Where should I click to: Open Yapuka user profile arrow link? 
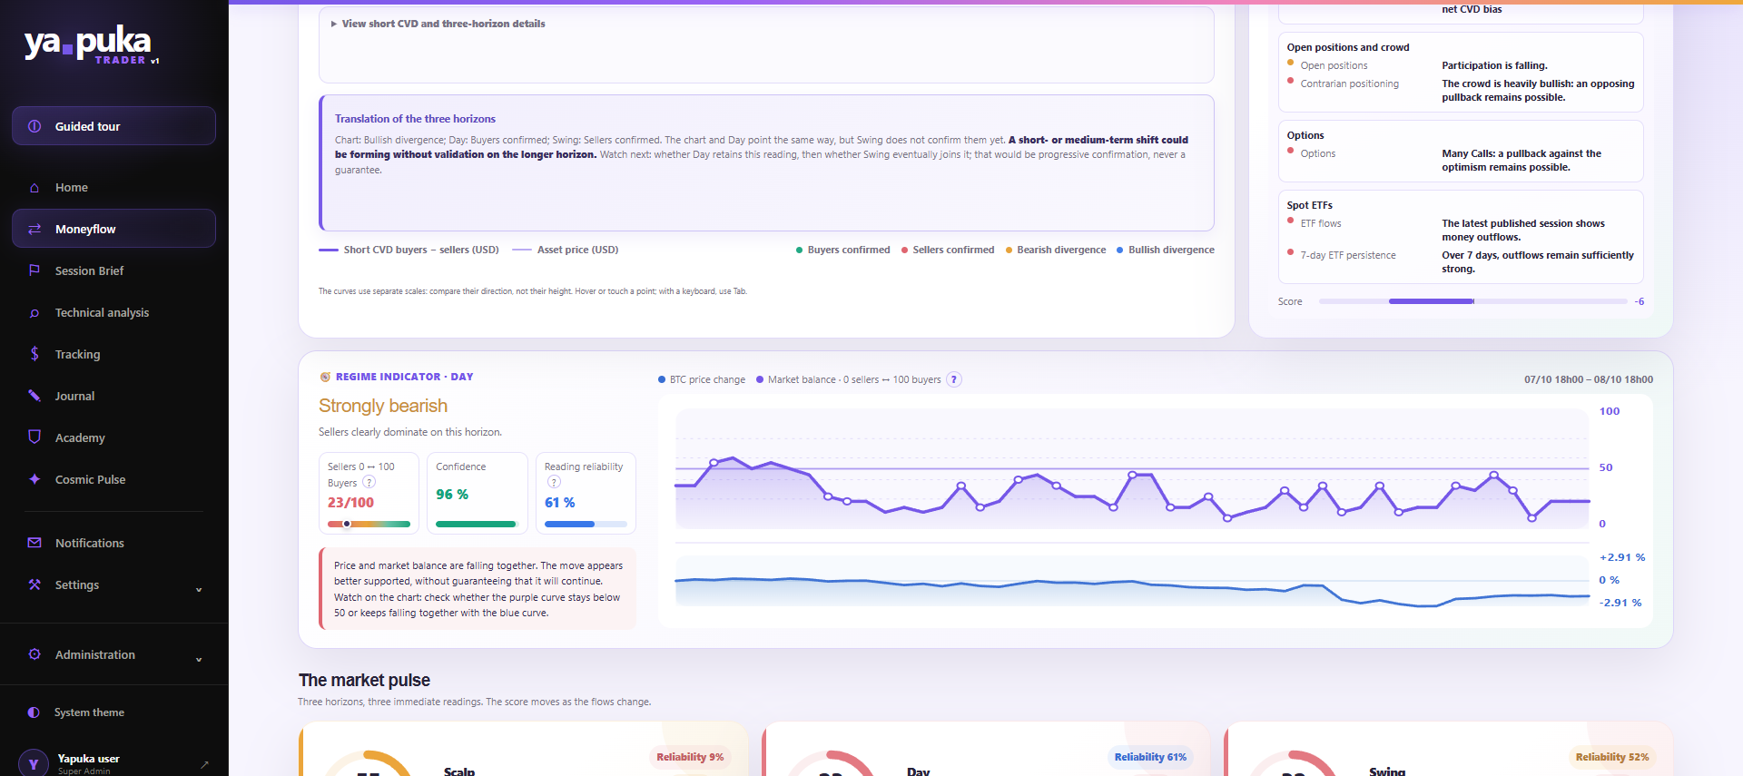[x=204, y=764]
